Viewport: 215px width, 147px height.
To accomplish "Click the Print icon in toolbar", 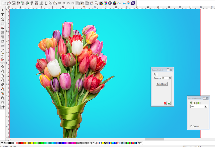I will click(x=27, y=3).
